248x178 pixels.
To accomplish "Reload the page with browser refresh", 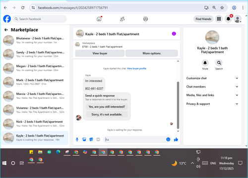I will 23,8.
